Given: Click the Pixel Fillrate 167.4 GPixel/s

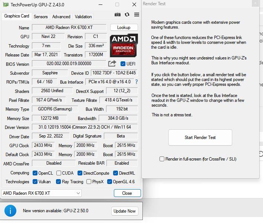Looking at the screenshot, I should (x=49, y=100).
